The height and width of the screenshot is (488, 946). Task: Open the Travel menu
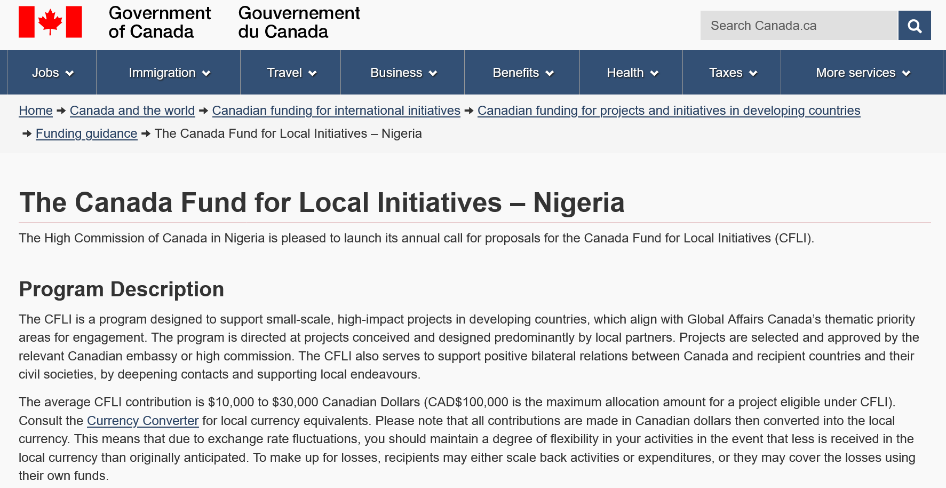291,73
